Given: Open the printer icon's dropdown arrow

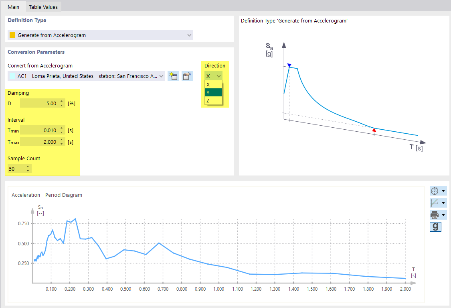Looking at the screenshot, I should (x=443, y=214).
